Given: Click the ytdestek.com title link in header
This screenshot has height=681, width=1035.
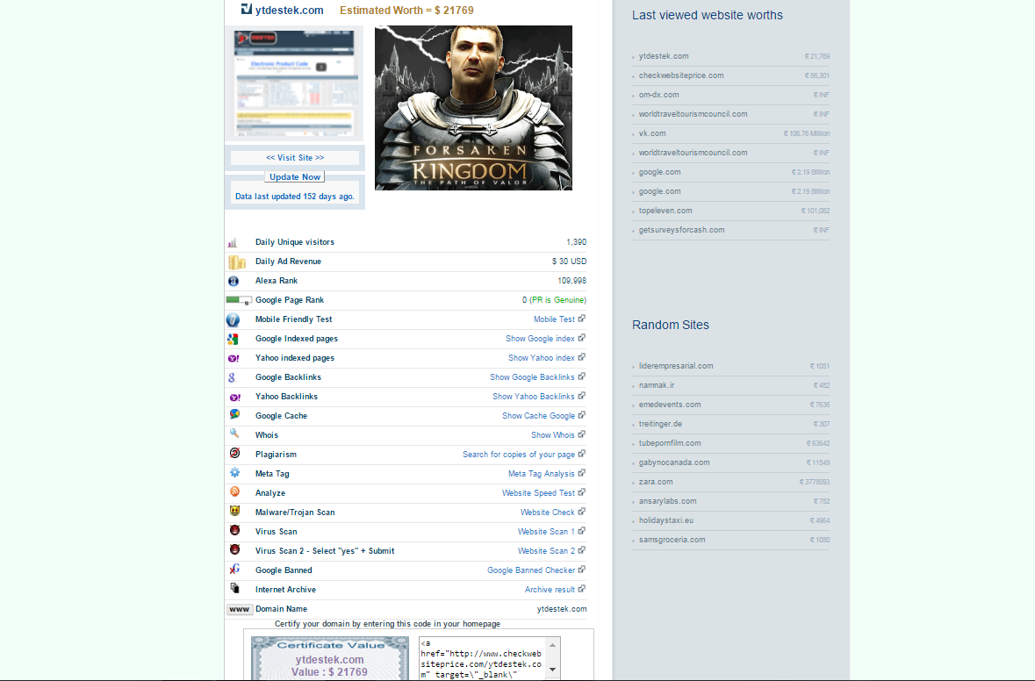Looking at the screenshot, I should pyautogui.click(x=289, y=10).
